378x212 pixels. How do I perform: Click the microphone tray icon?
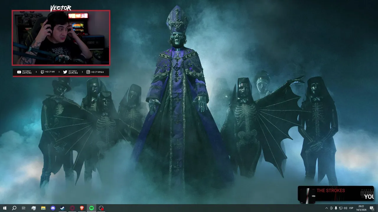click(x=336, y=208)
